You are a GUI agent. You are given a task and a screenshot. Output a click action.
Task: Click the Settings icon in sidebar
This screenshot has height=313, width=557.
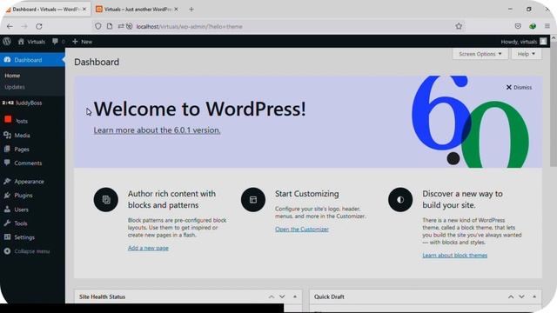(x=8, y=237)
